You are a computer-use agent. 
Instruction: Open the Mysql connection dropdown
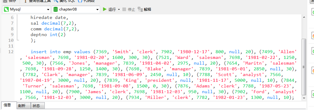[x=26, y=9]
